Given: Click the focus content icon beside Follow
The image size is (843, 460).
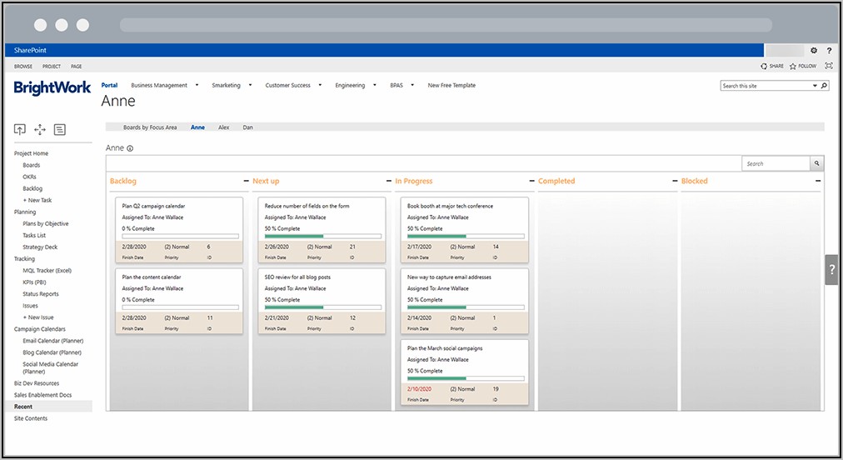Looking at the screenshot, I should (x=828, y=66).
